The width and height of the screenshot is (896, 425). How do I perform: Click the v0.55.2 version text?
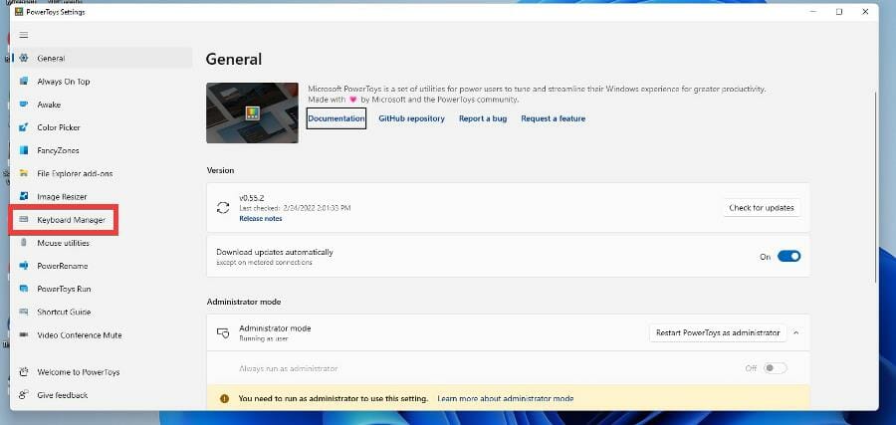[251, 198]
